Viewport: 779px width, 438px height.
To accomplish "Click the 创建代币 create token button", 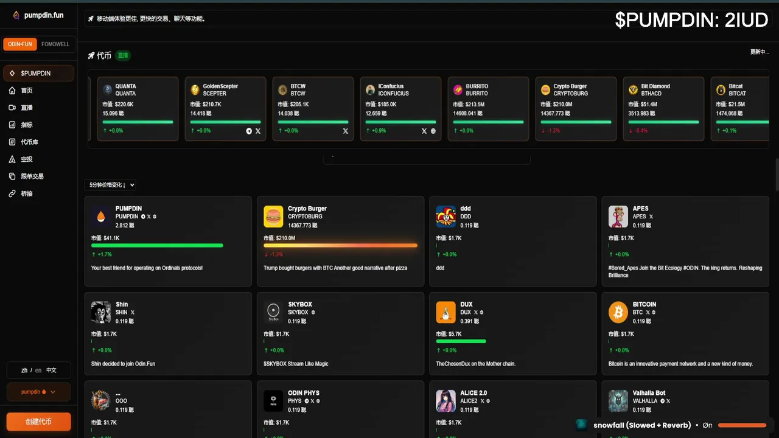I will click(38, 422).
